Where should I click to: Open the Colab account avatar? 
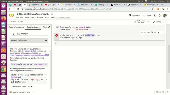[165, 16]
